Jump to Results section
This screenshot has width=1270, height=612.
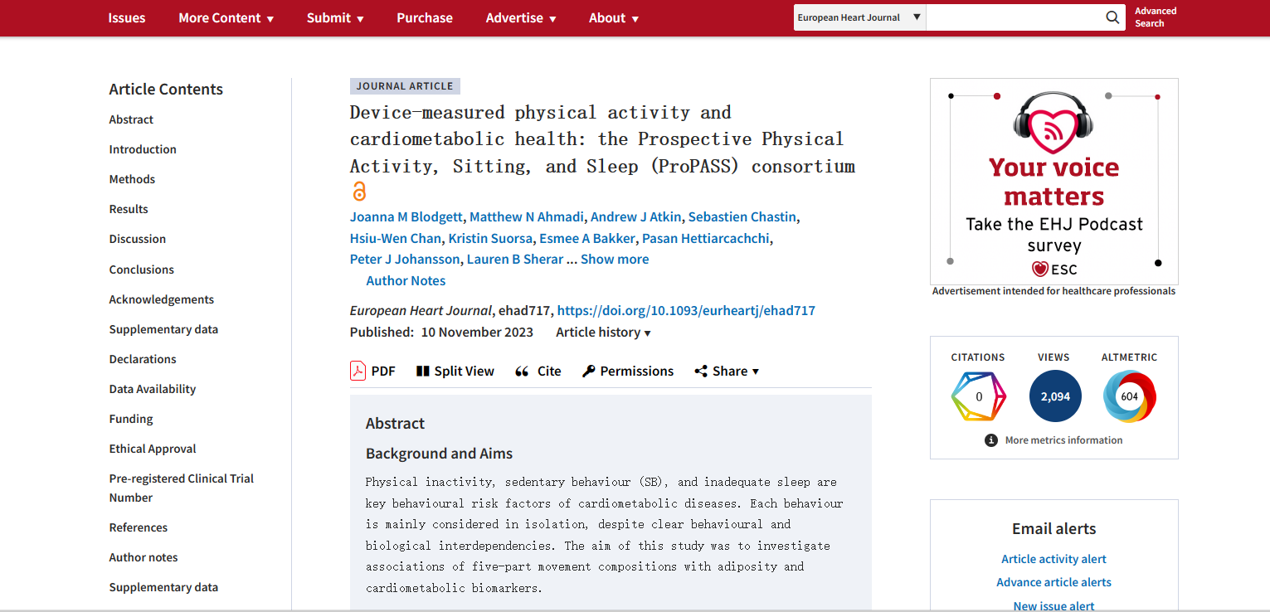click(129, 209)
